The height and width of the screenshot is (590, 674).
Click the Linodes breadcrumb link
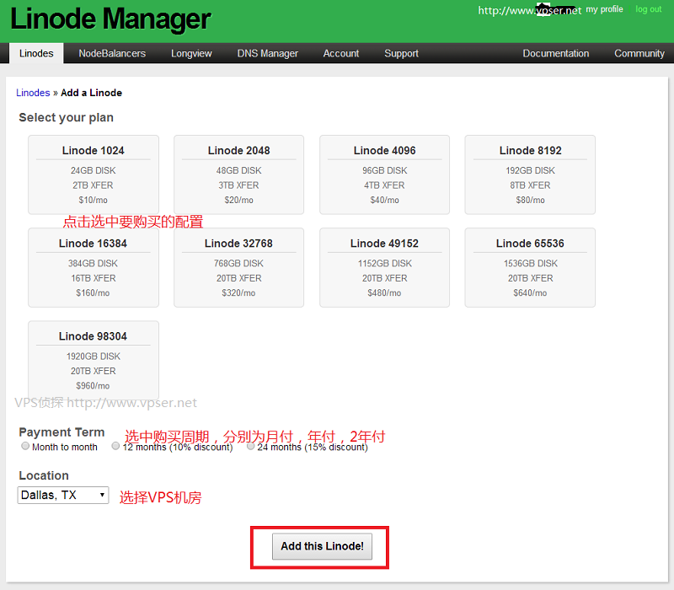[33, 93]
